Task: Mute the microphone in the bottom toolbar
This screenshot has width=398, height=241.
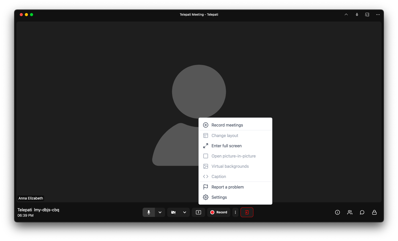Action: 149,212
